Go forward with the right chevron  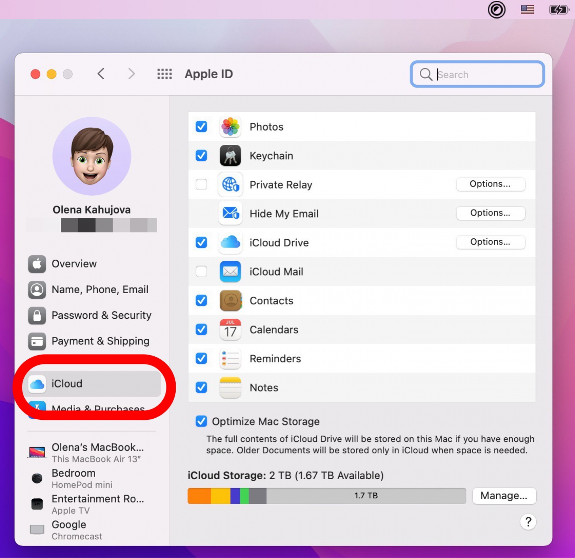(132, 74)
